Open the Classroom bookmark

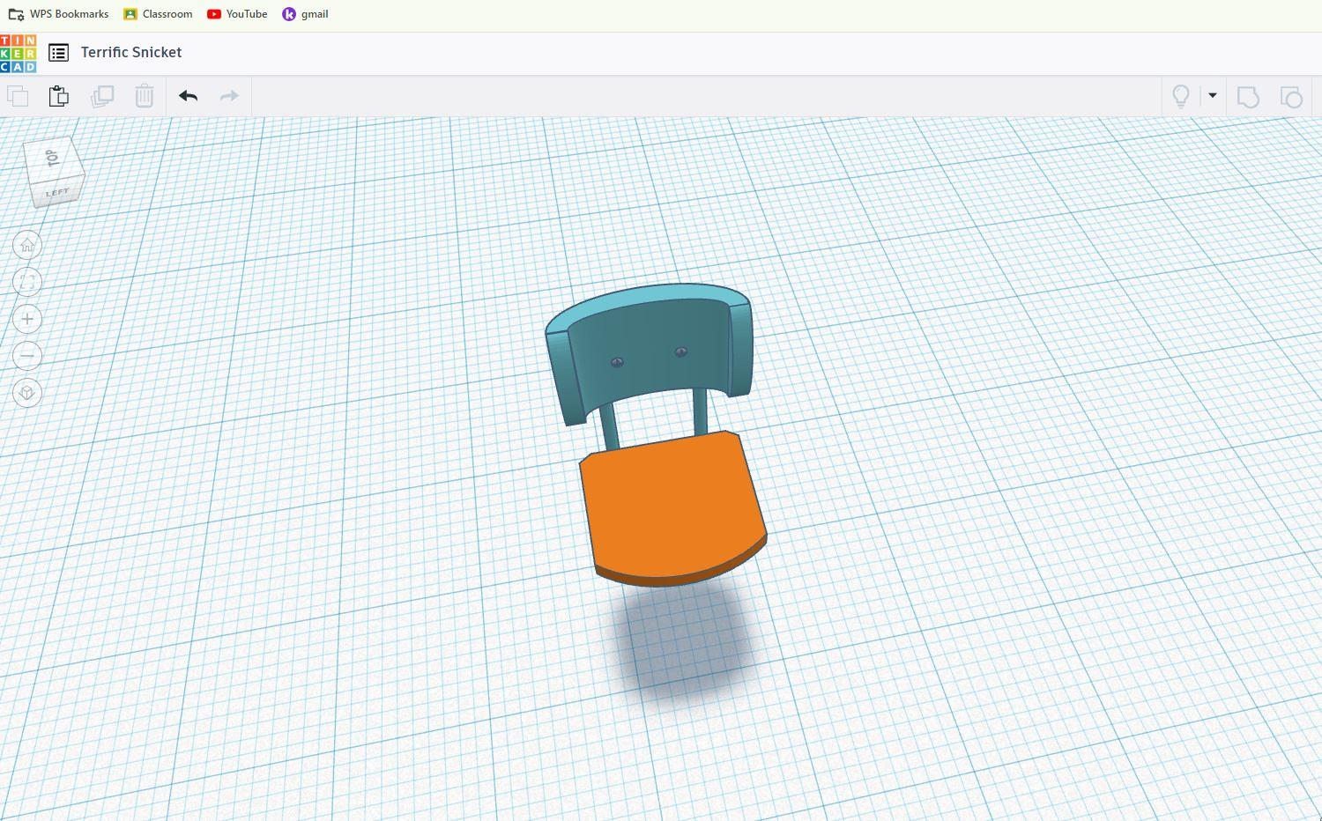(x=158, y=14)
